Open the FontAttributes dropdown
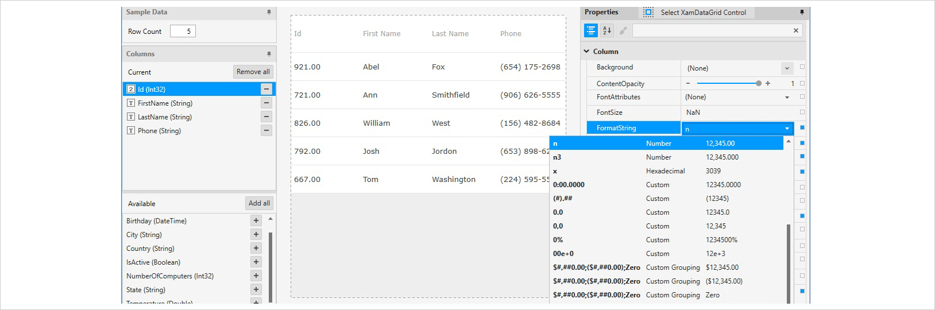The width and height of the screenshot is (935, 310). tap(787, 97)
